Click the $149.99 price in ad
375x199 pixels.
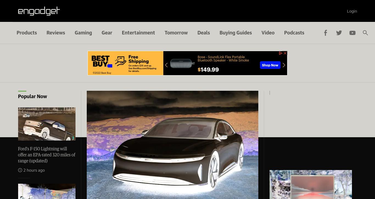tap(208, 70)
